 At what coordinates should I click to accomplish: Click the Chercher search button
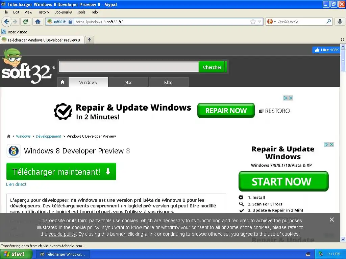[212, 67]
